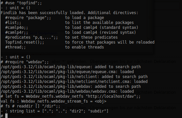Click the Topfind.reset();; directive text
The width and height of the screenshot is (182, 118).
[x=25, y=42]
